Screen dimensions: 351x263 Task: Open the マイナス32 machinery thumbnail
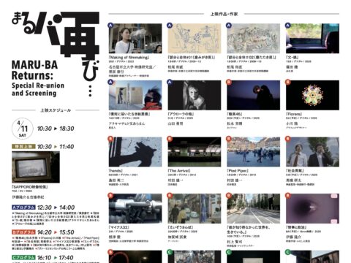tap(135, 209)
